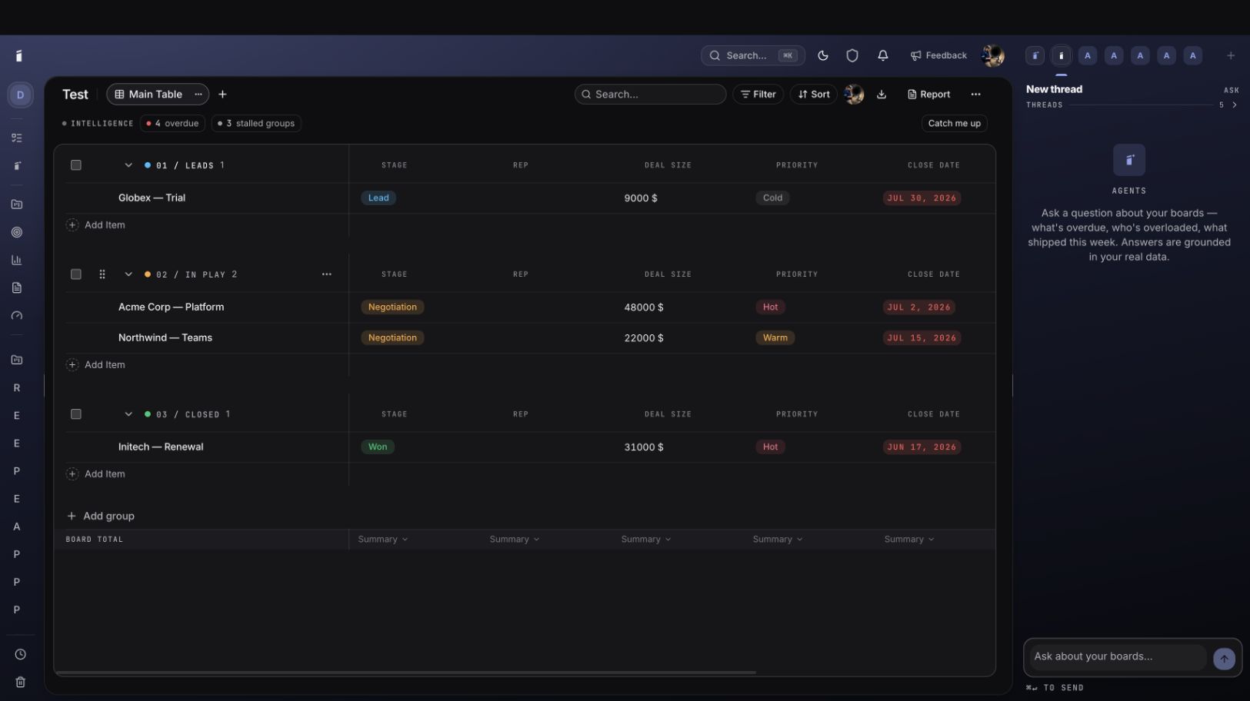The width and height of the screenshot is (1250, 701).
Task: Check the 03 / Closed group checkbox
Action: coord(76,414)
